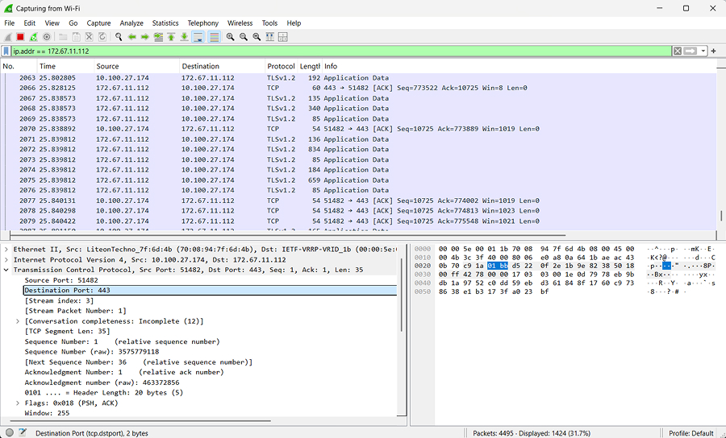
Task: Open the File menu
Action: click(x=9, y=23)
